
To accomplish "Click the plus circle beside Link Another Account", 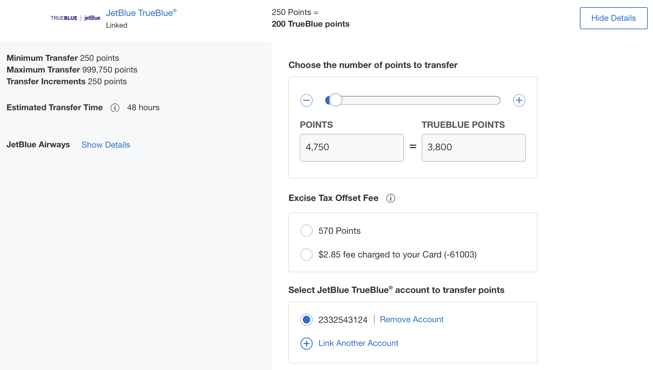I will point(306,343).
